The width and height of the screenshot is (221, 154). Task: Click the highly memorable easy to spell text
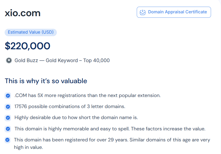tap(110, 129)
